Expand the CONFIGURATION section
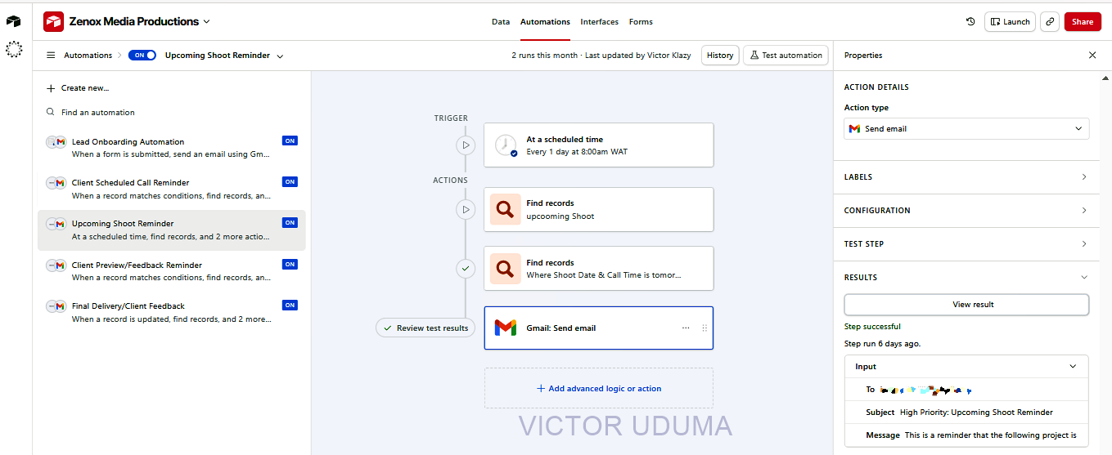 (966, 211)
